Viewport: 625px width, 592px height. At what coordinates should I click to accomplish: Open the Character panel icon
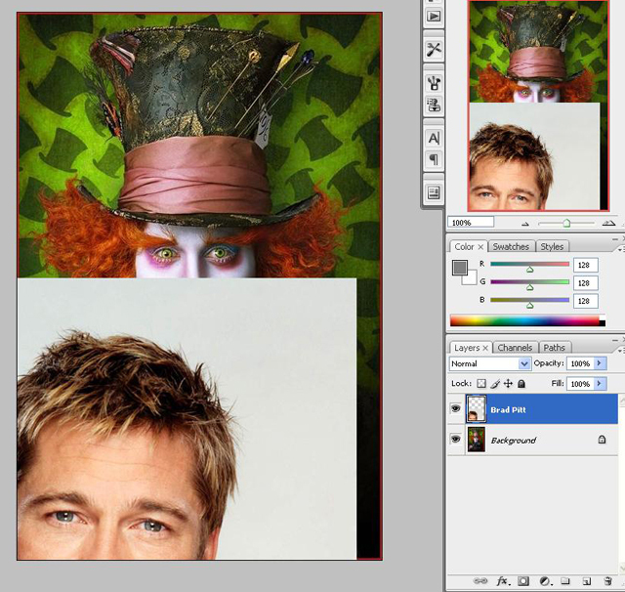[434, 138]
